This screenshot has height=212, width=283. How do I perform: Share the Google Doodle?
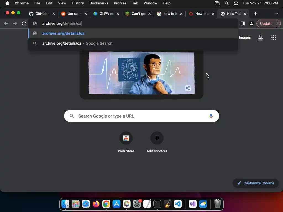coord(188,88)
